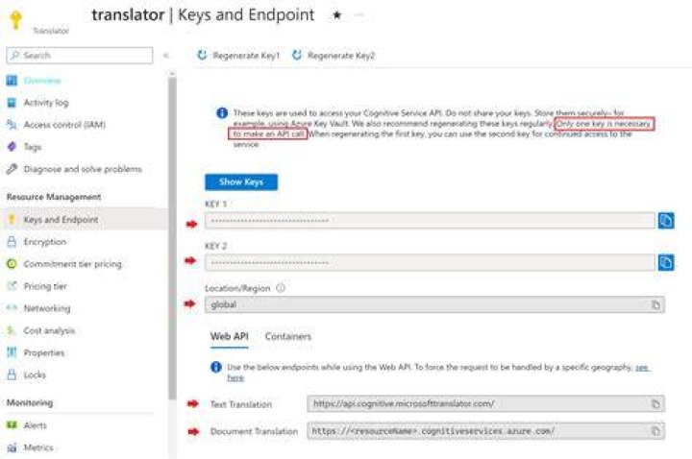Click the Show Keys button
The width and height of the screenshot is (692, 459).
point(241,182)
